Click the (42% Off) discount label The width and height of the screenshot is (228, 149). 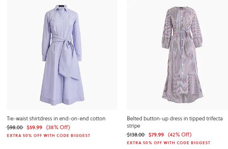click(180, 134)
